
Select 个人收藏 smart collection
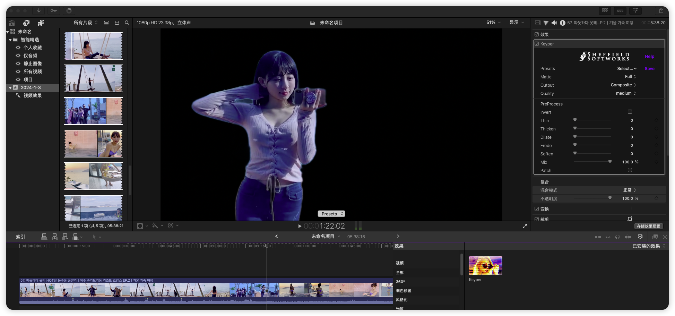[33, 48]
